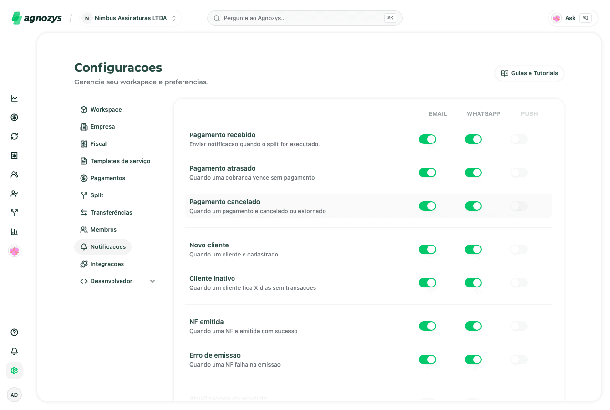This screenshot has width=610, height=410.
Task: Disable Email for Erro de emissao
Action: tap(427, 359)
